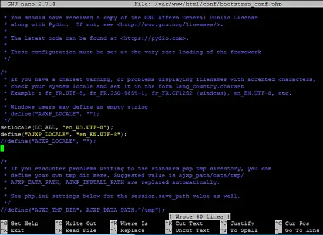The height and width of the screenshot is (235, 323).
Task: Click the 'If you have a charset warning' line
Action: click(160, 79)
